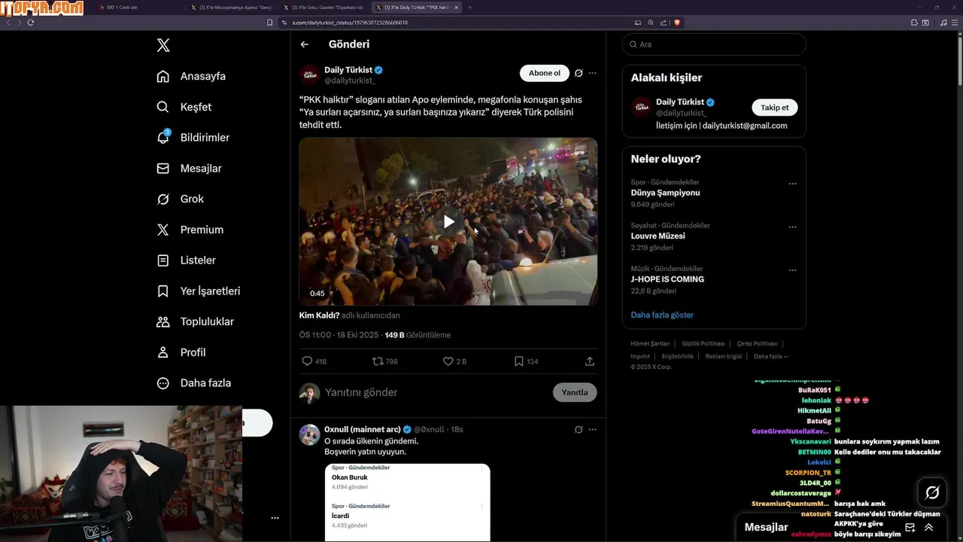Image resolution: width=963 pixels, height=542 pixels.
Task: Open more options for J-HOPE trend
Action: (x=792, y=270)
